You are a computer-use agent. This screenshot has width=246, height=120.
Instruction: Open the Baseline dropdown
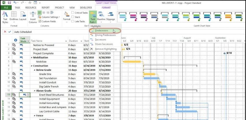click(101, 17)
